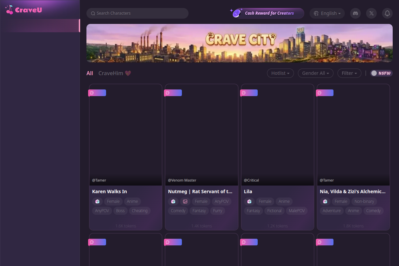This screenshot has width=399, height=266.
Task: Select Female tag on Karen card
Action: 113,201
